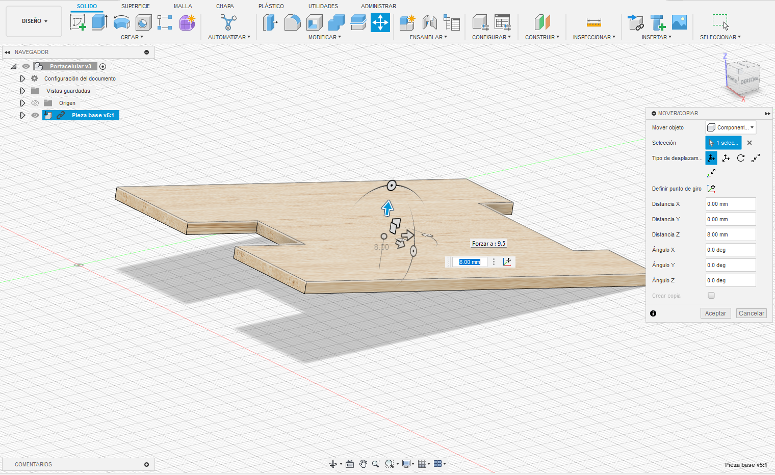
Task: Open the CREAR dropdown menu
Action: [132, 37]
